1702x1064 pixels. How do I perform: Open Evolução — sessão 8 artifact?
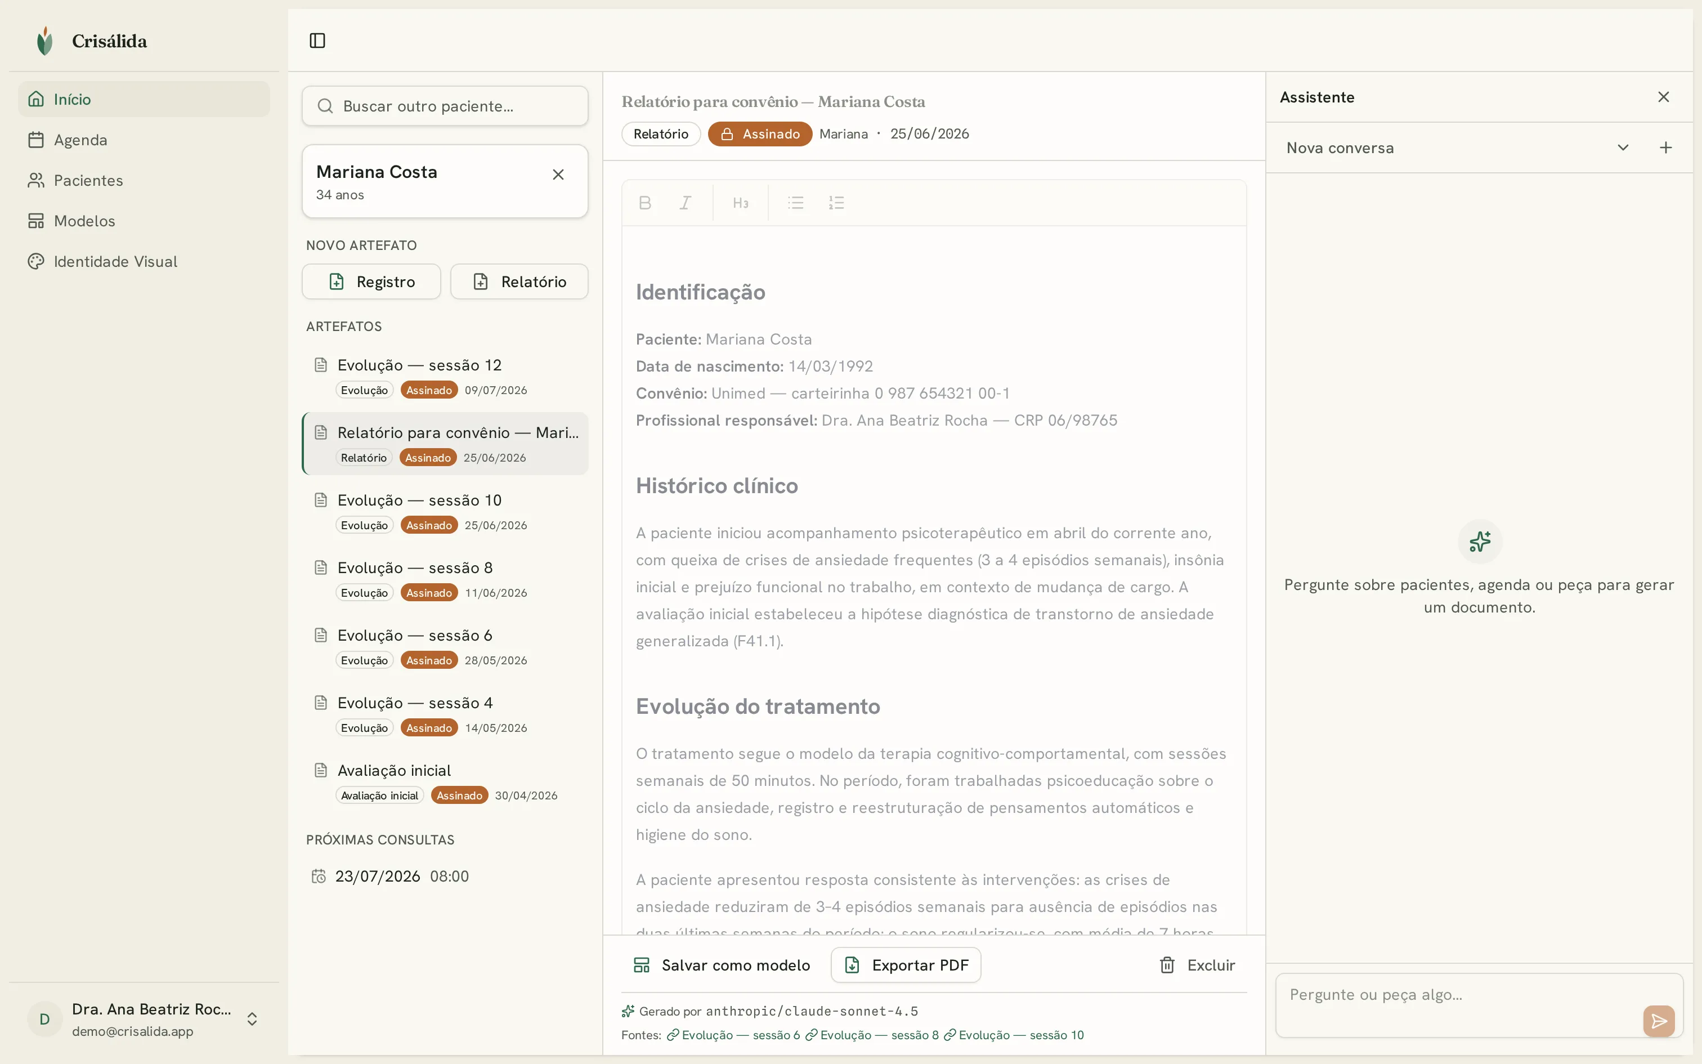(445, 579)
